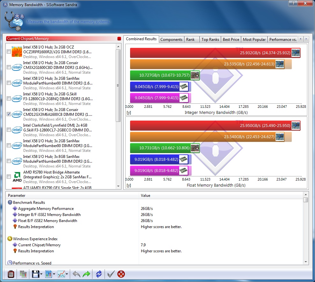Click the AMD logo next to RS780 entry
The height and width of the screenshot is (282, 315).
(x=17, y=177)
